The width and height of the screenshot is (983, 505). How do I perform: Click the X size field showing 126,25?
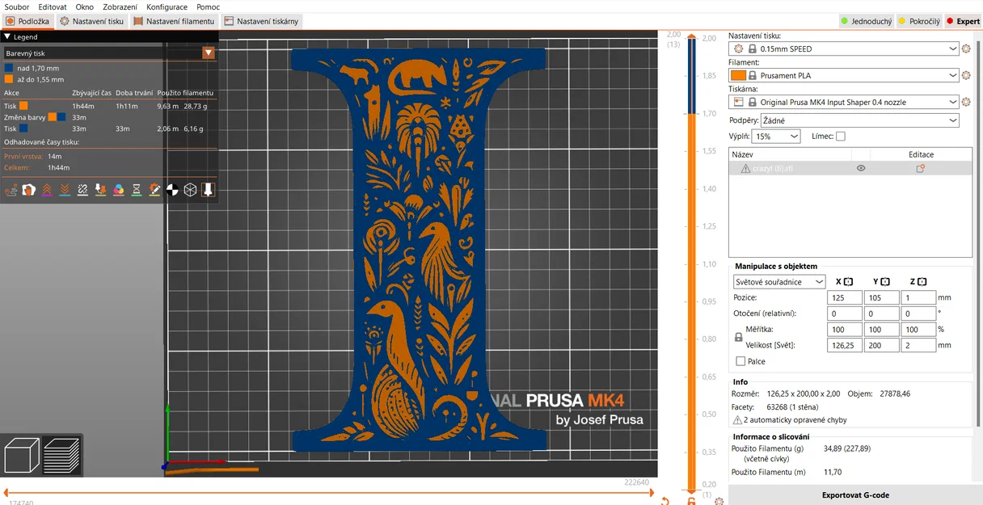click(x=845, y=345)
